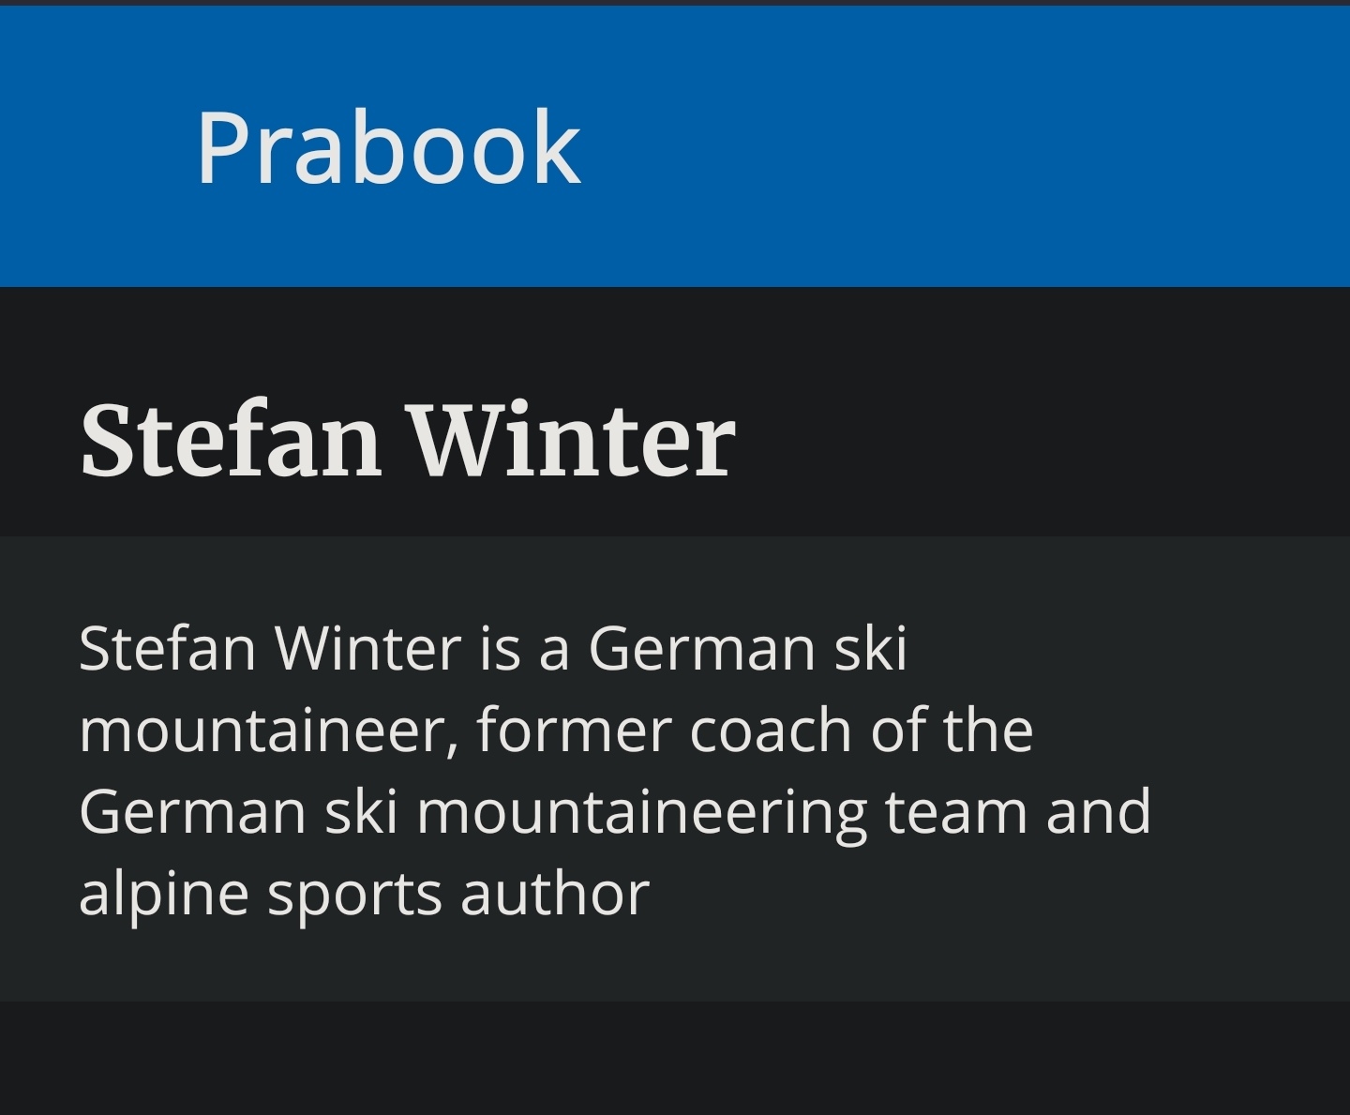Click the word "team" in the description
1350x1115 pixels.
coord(955,812)
